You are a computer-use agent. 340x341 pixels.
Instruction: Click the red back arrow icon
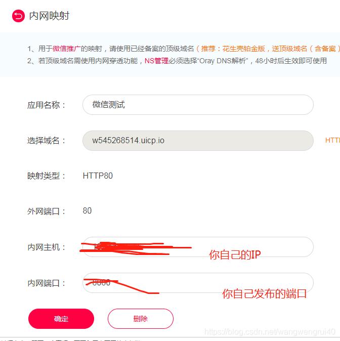tap(18, 16)
